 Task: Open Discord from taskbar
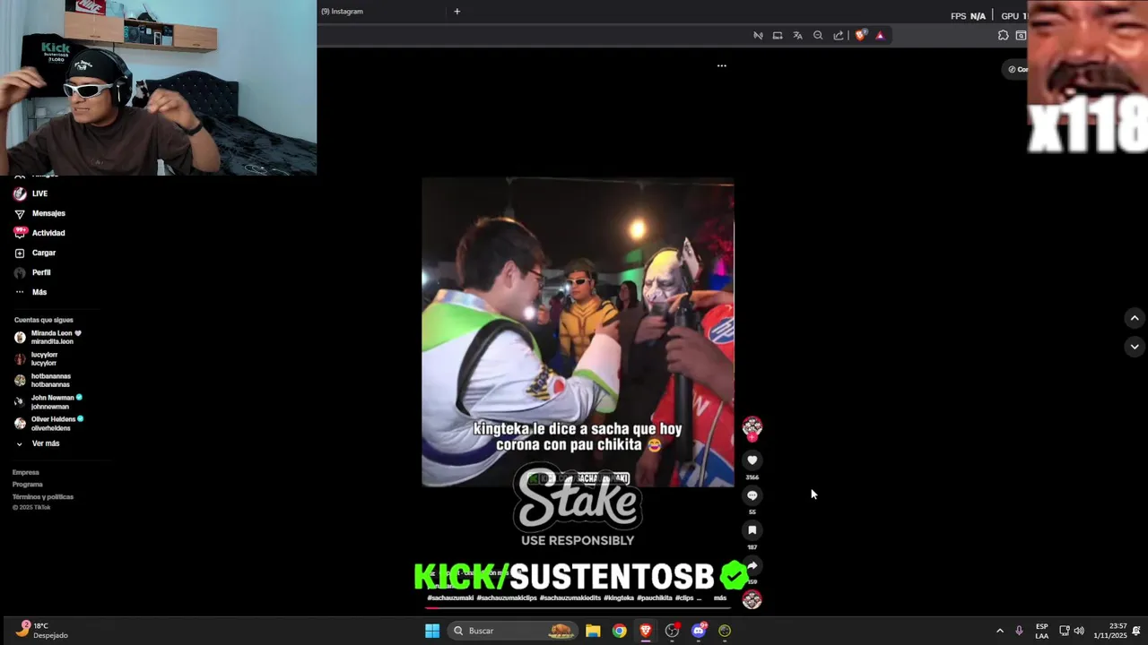(x=699, y=631)
